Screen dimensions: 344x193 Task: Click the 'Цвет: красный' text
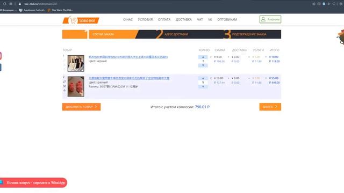click(98, 82)
